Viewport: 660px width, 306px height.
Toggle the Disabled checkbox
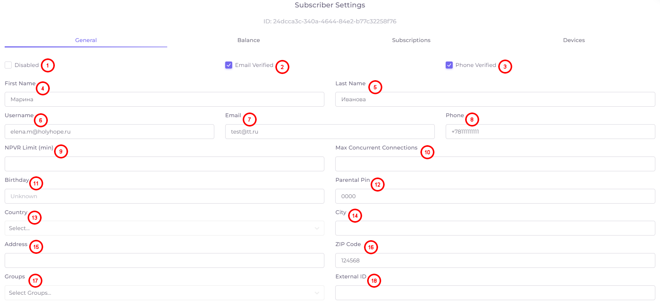[8, 65]
